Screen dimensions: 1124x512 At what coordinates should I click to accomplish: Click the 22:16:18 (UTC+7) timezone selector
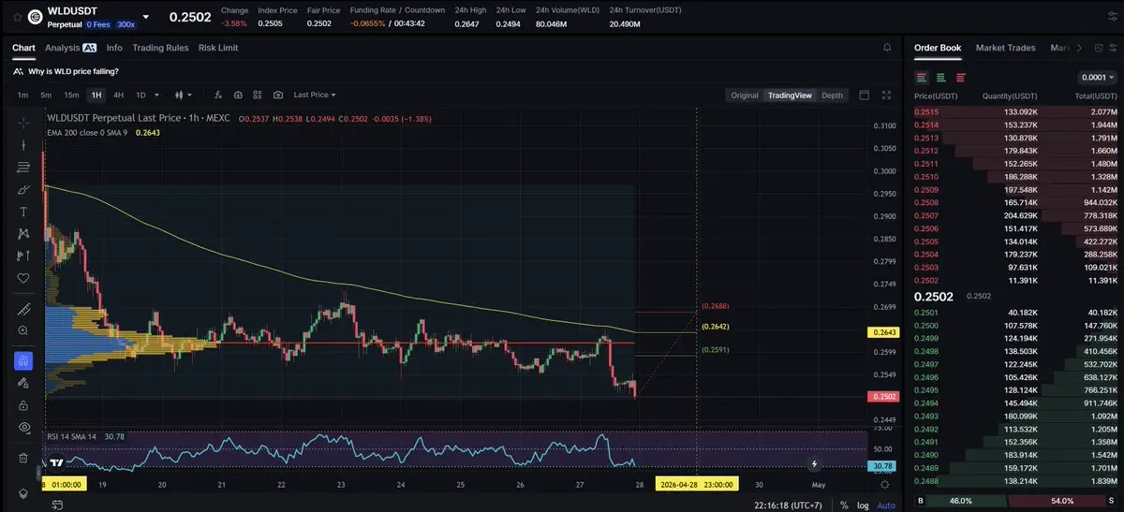pyautogui.click(x=789, y=505)
